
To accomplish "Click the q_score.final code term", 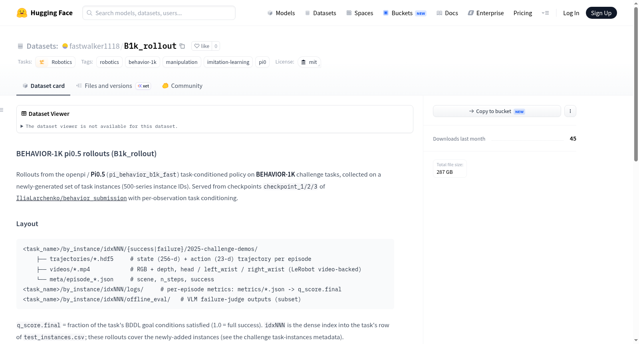I will pos(39,325).
